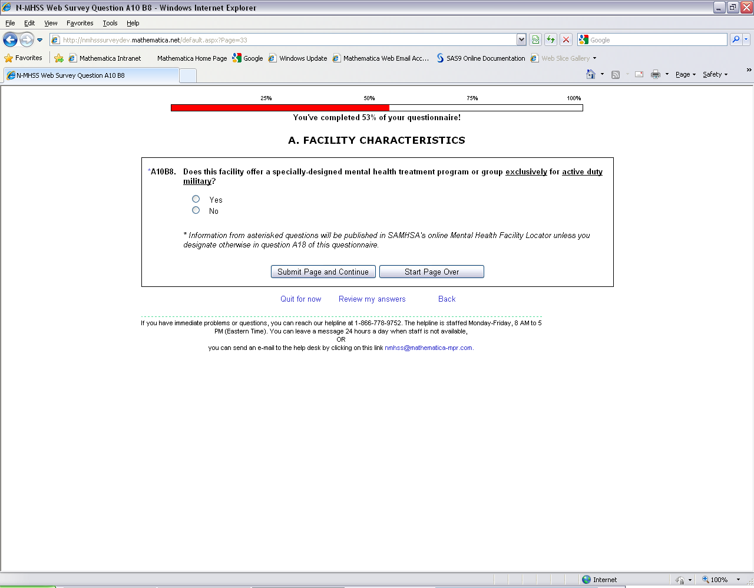Click the red Stop loading icon
Viewport: 754px width, 588px height.
tap(566, 39)
